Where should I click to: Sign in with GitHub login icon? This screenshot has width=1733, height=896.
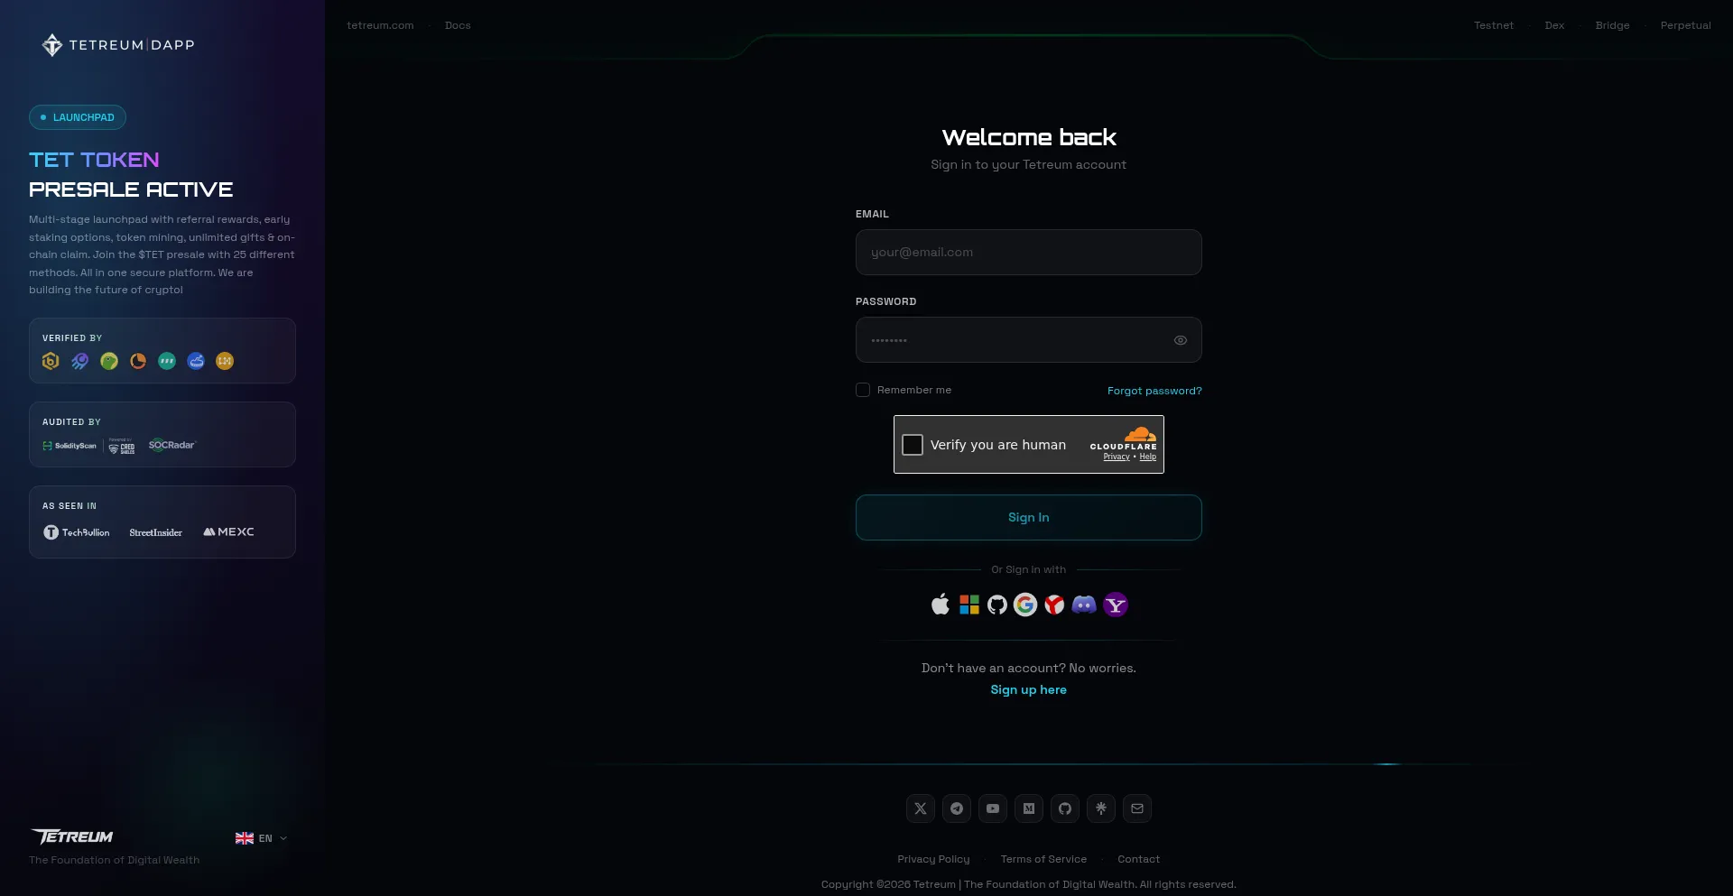pyautogui.click(x=996, y=605)
